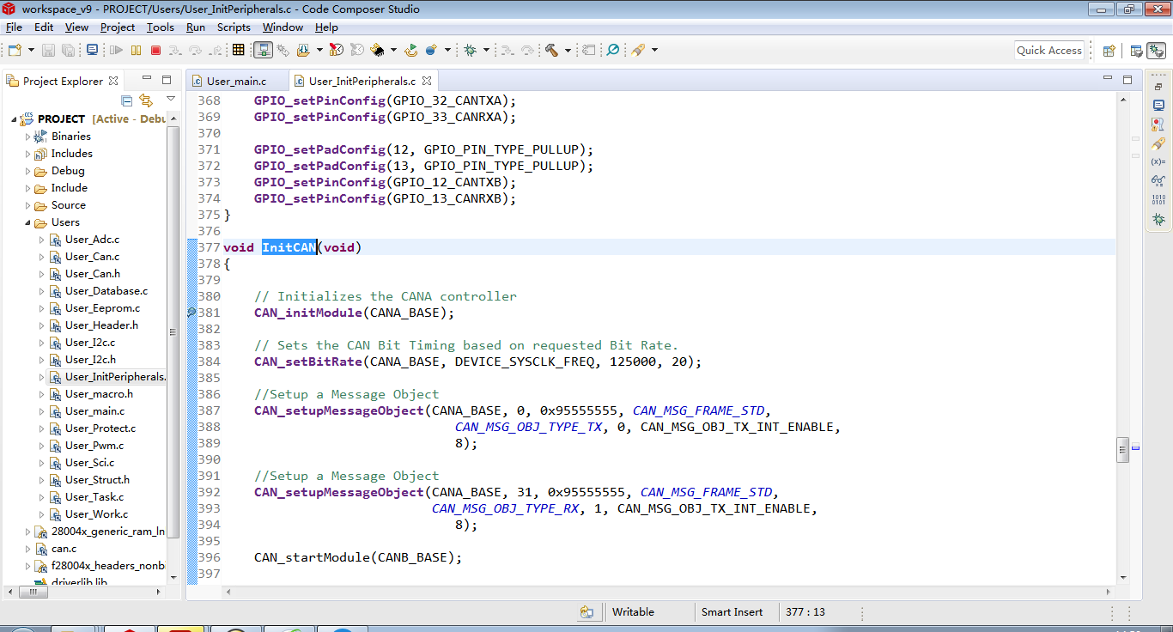
Task: Collapse the Users folder arrow
Action: point(27,222)
